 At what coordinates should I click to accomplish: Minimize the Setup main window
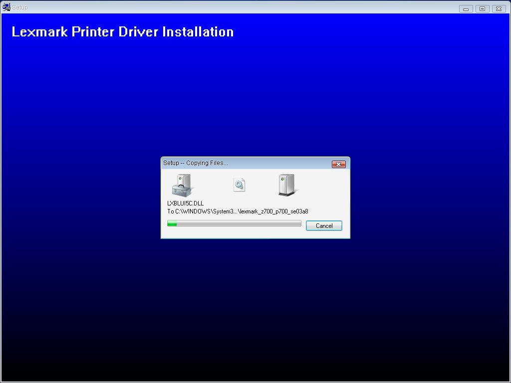(466, 9)
